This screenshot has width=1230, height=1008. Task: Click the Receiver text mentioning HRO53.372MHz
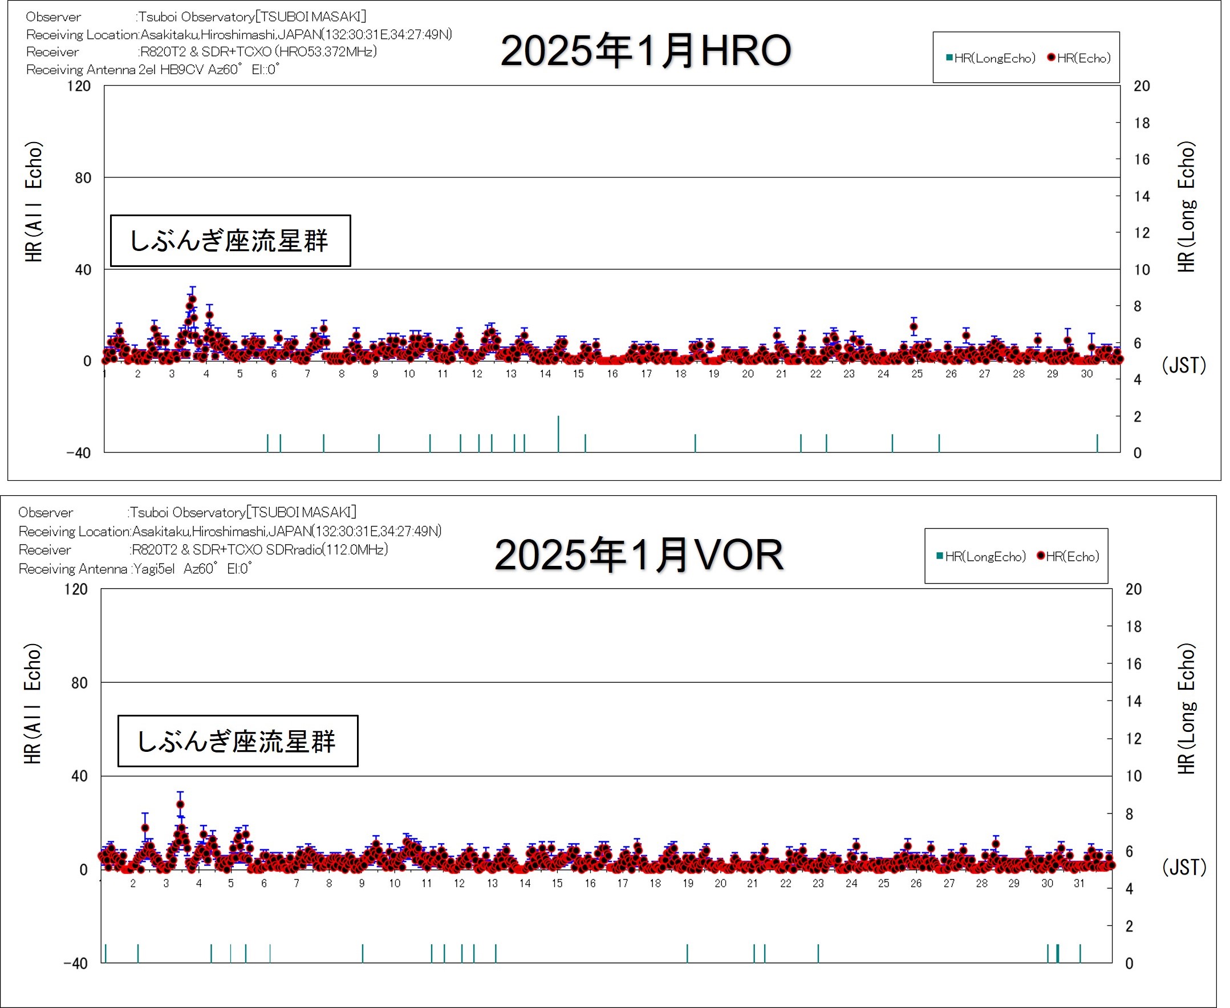tap(201, 52)
